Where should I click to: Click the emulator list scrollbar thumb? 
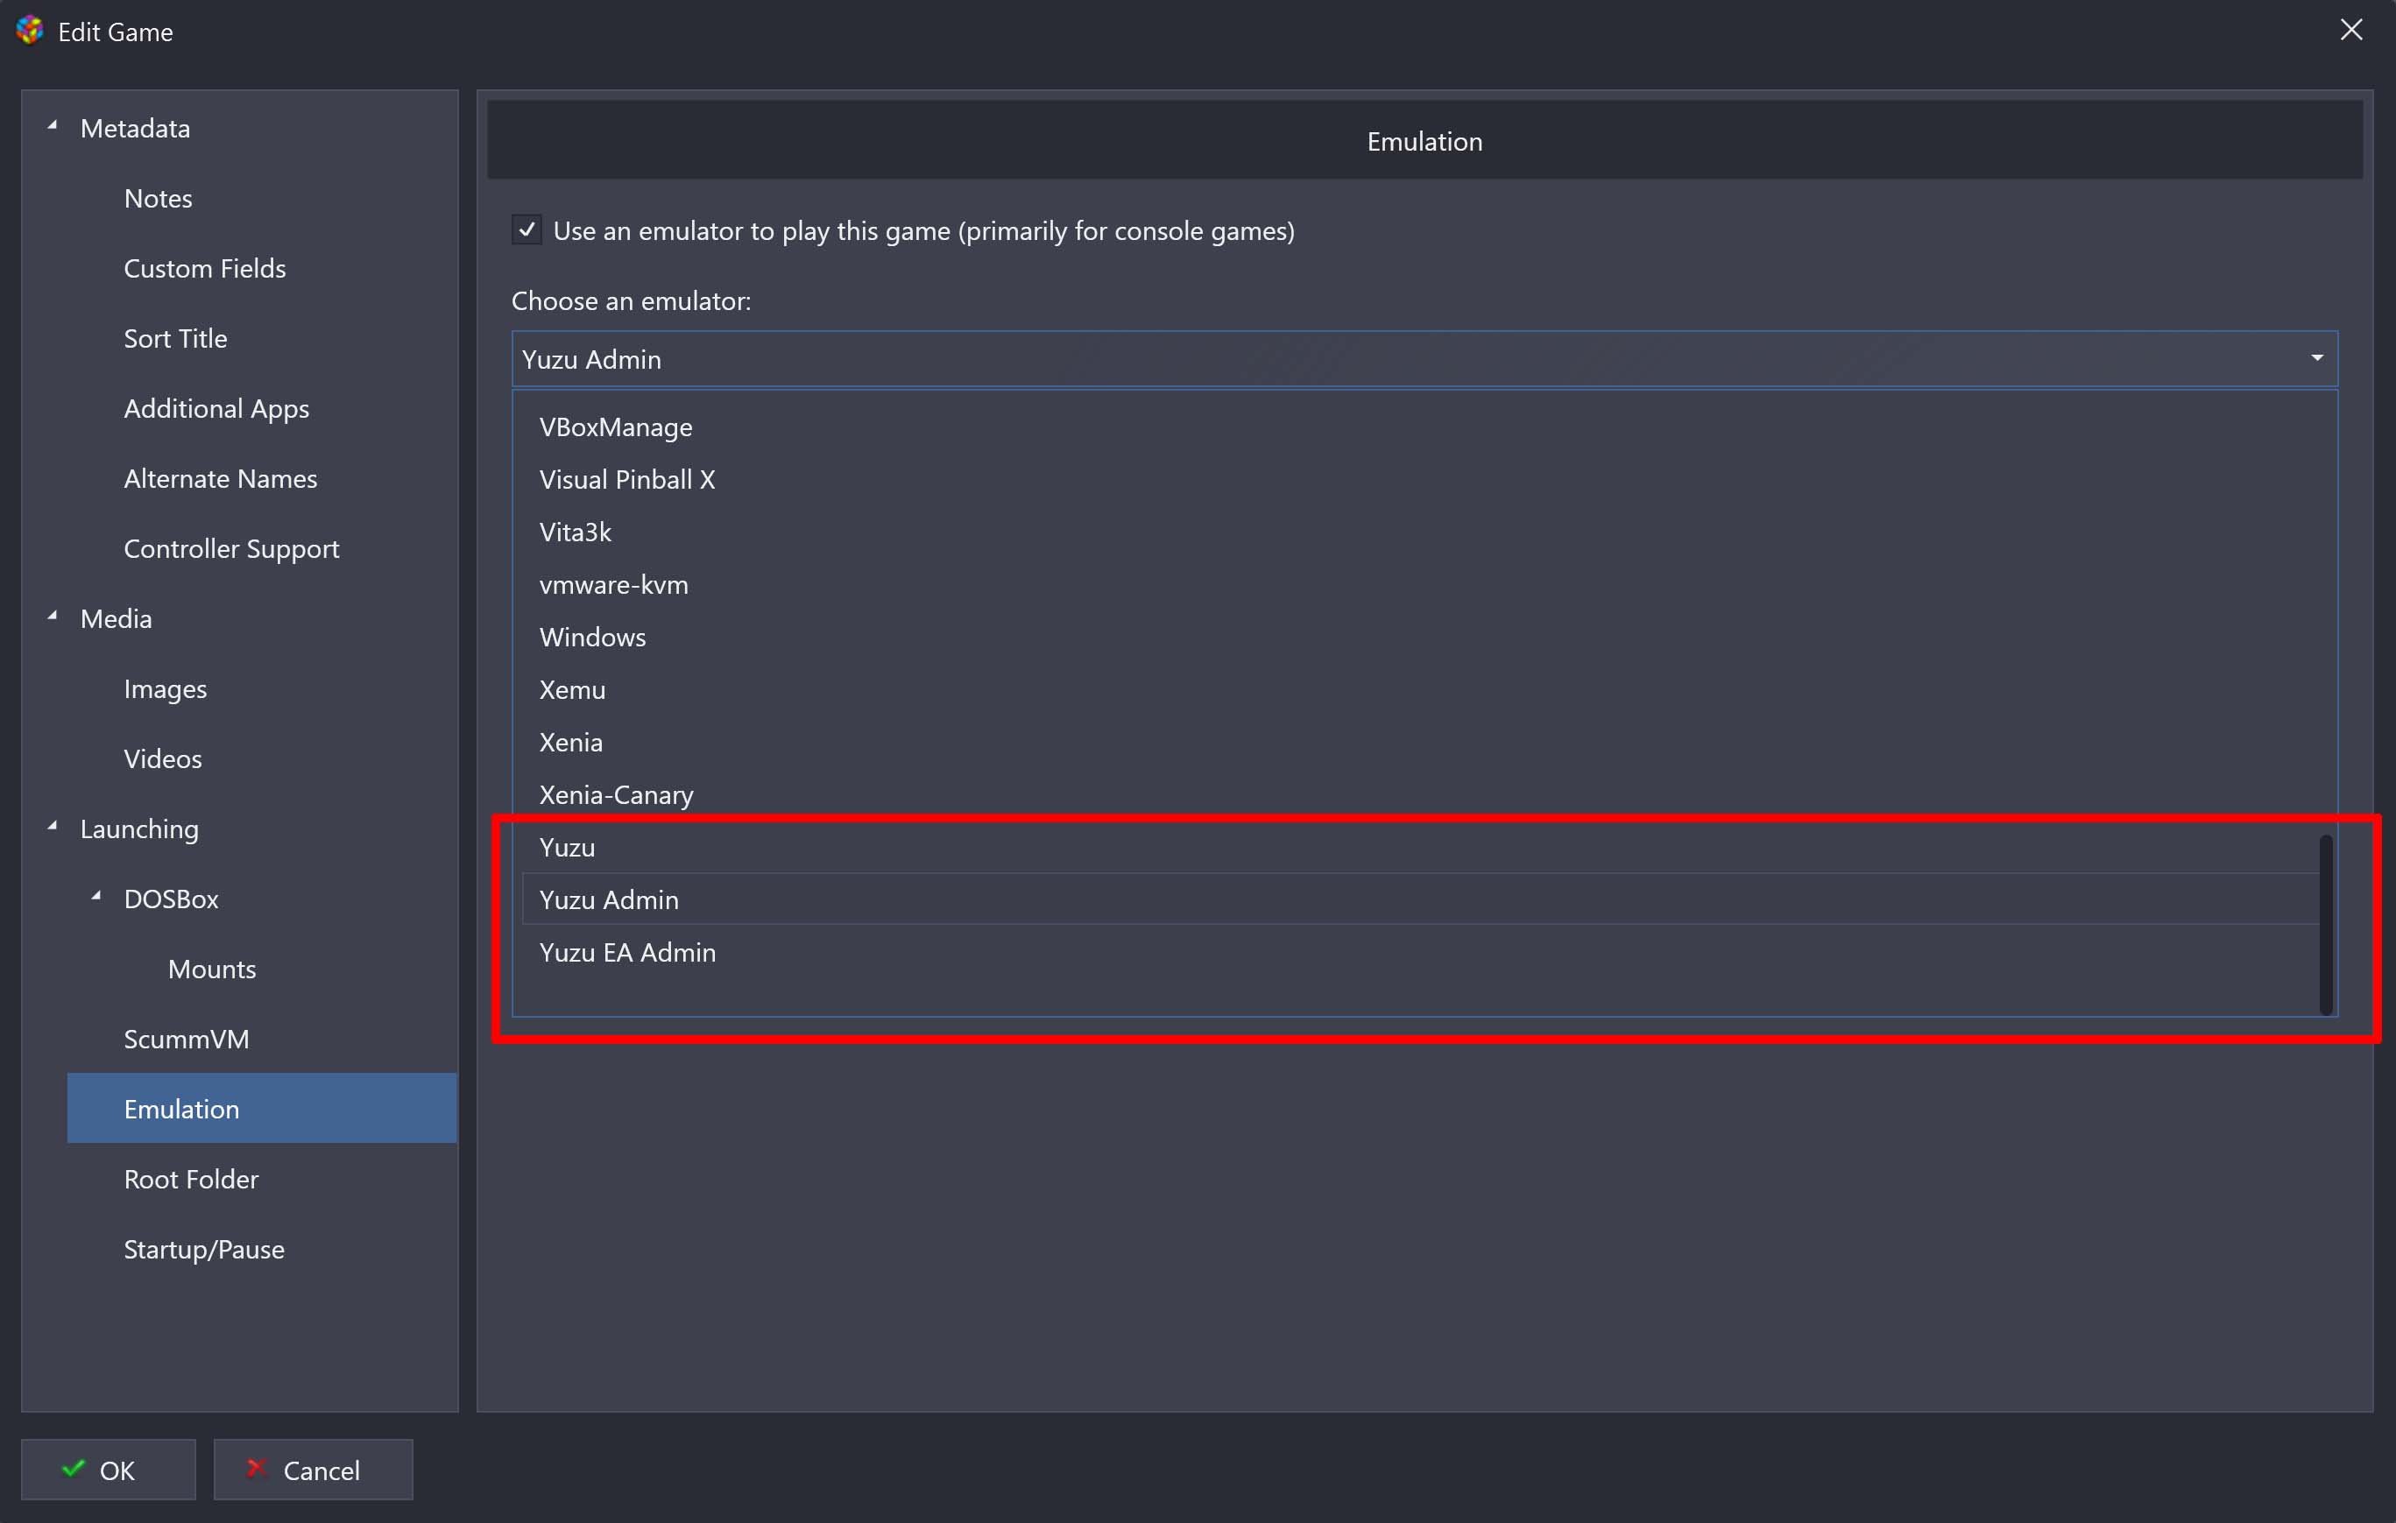[2325, 924]
